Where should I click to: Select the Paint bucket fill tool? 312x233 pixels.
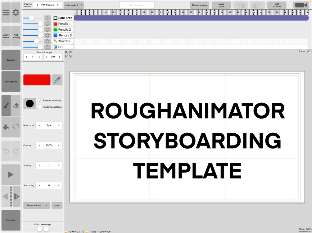click(6, 127)
